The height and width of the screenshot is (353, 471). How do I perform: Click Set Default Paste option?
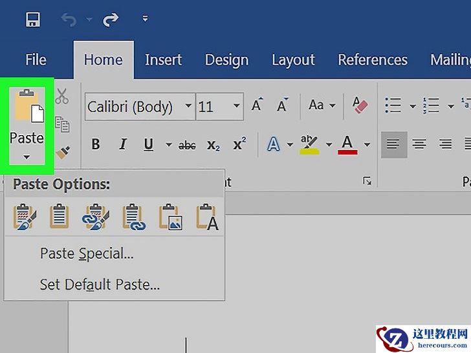(x=100, y=284)
